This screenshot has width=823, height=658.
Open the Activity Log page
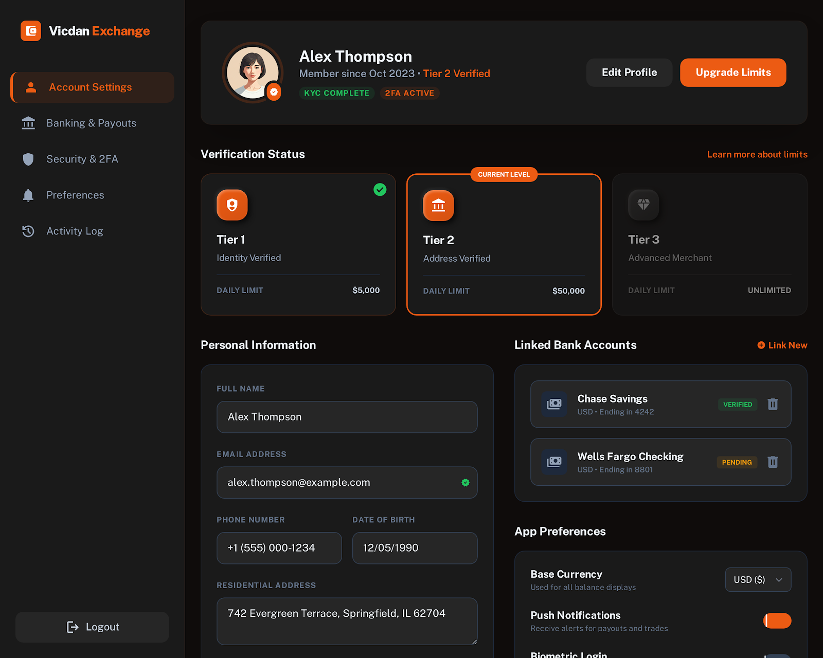coord(75,231)
